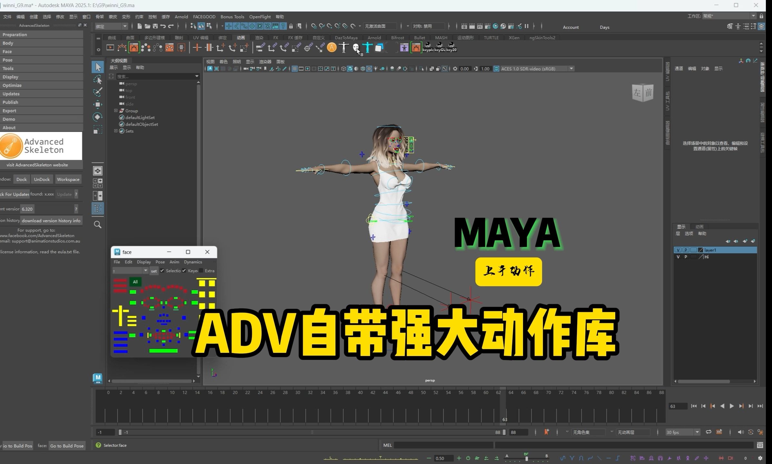Open the 文件 menu

click(x=7, y=17)
